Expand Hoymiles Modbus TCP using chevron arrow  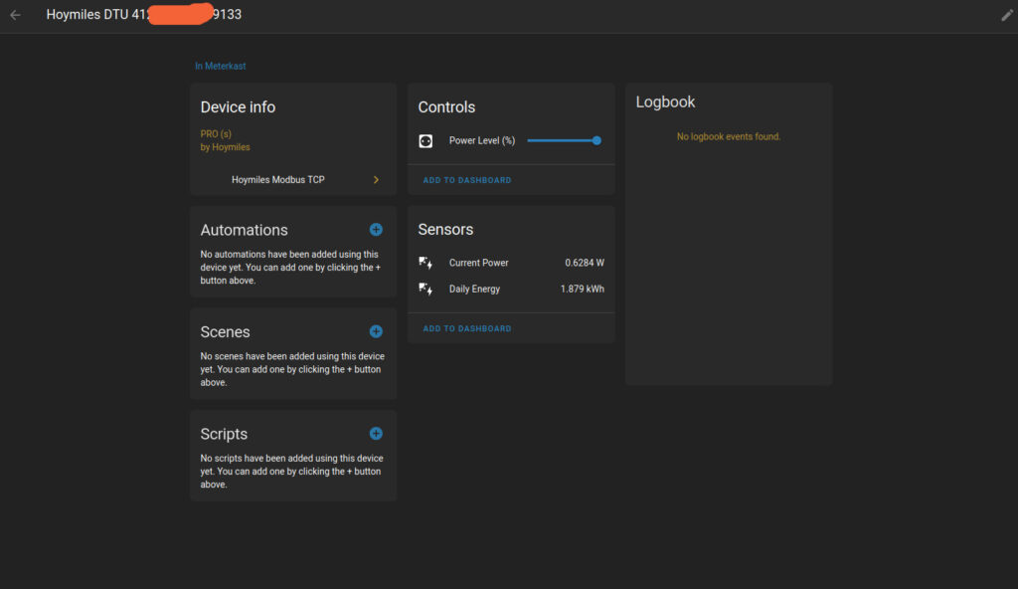[376, 180]
